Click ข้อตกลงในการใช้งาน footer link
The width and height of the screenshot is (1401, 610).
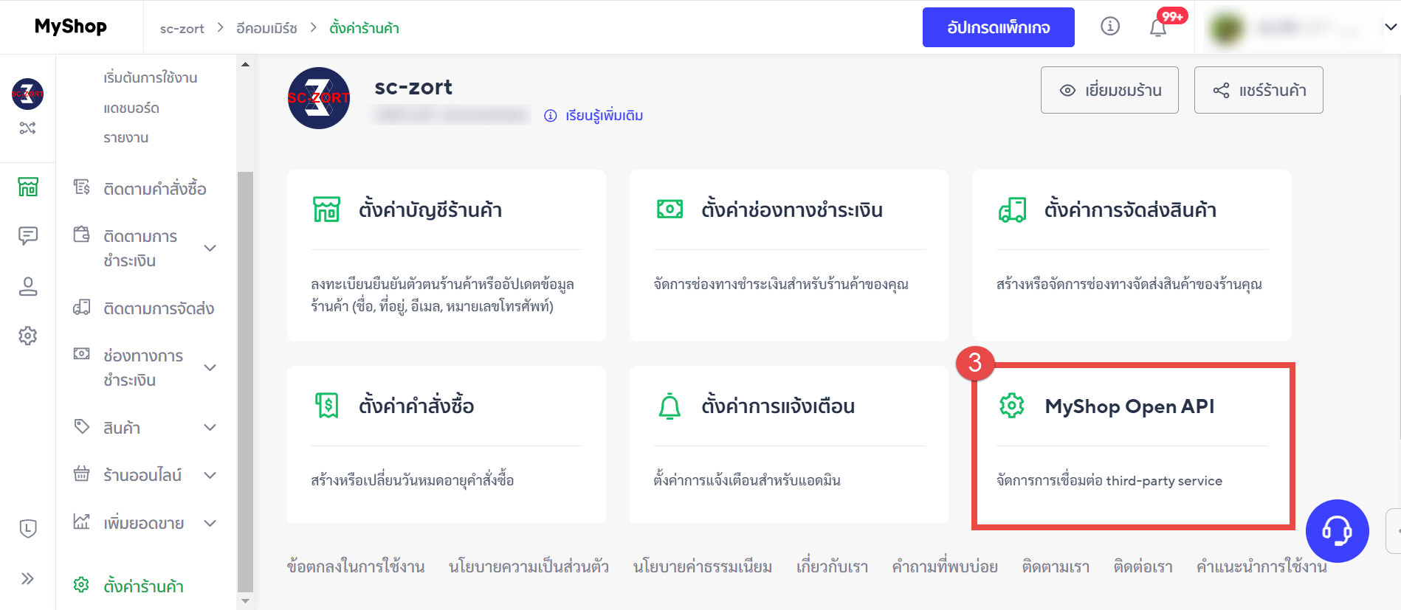356,566
